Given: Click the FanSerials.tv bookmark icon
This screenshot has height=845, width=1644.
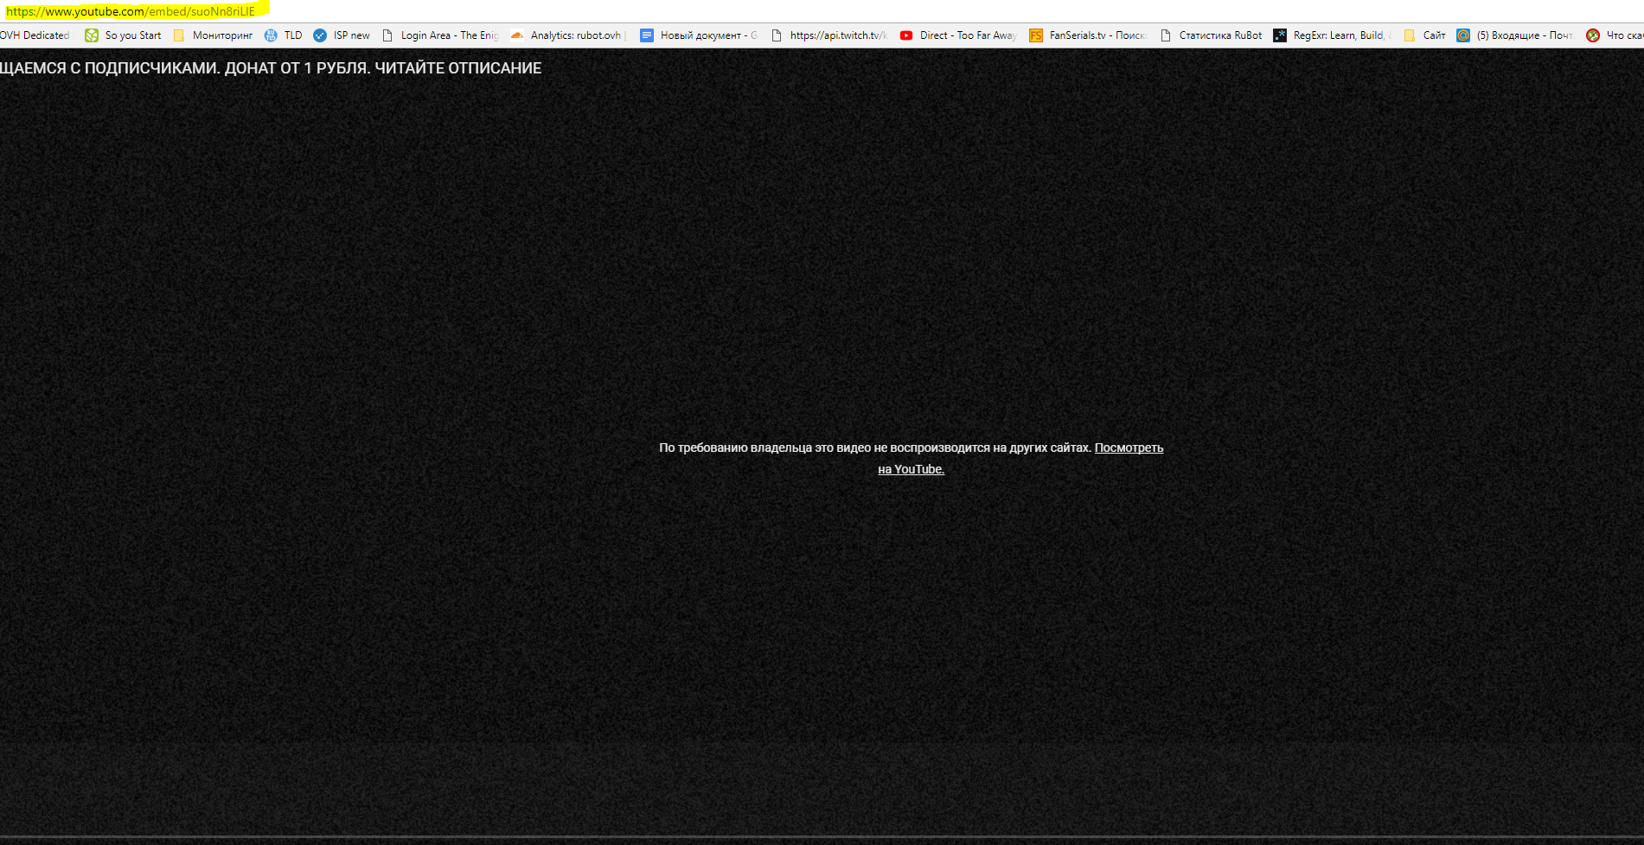Looking at the screenshot, I should [x=1036, y=35].
